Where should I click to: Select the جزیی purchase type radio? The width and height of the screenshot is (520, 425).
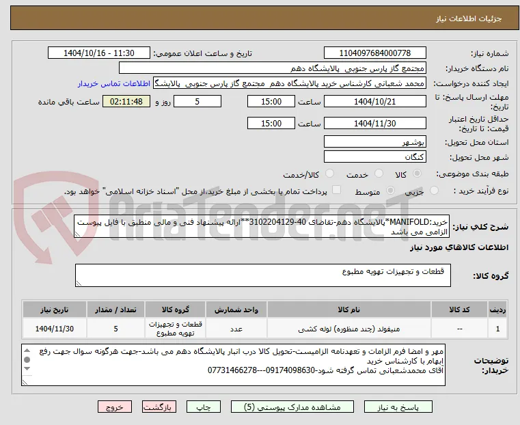[x=434, y=190]
